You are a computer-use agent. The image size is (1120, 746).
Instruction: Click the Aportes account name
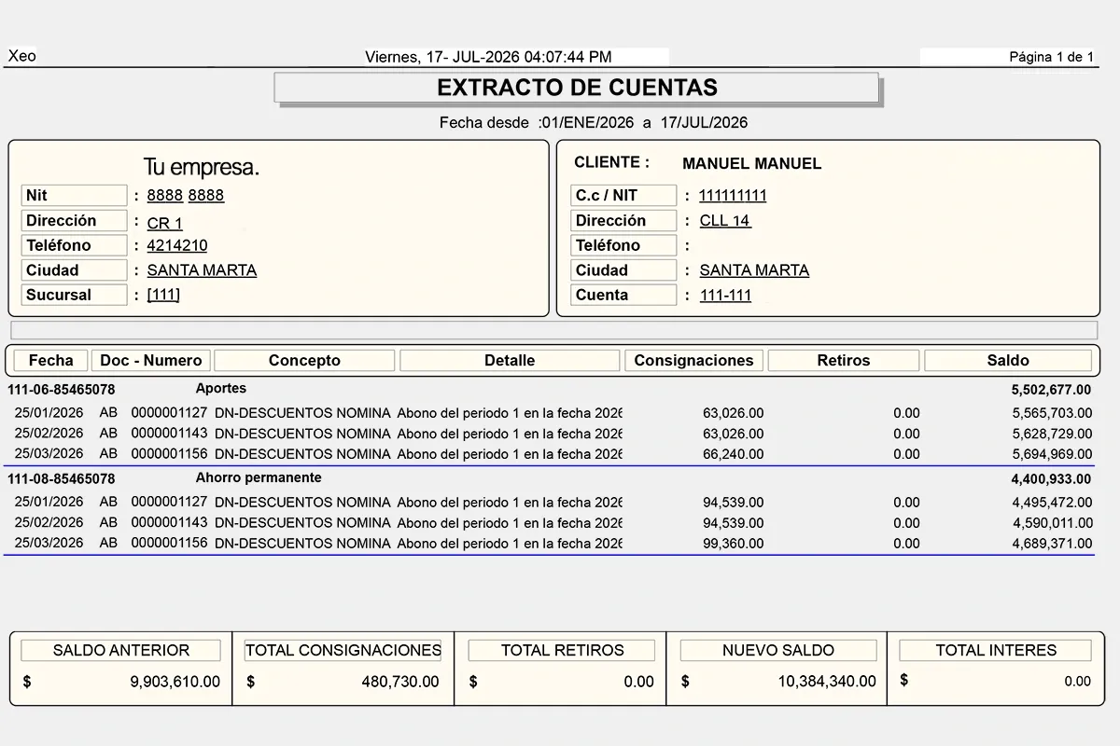(x=221, y=389)
